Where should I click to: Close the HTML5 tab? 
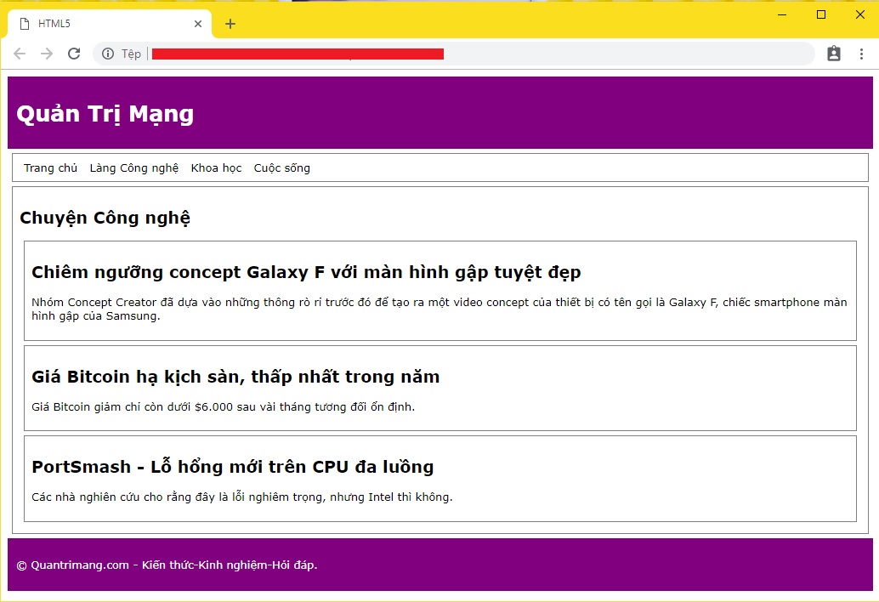pos(198,24)
